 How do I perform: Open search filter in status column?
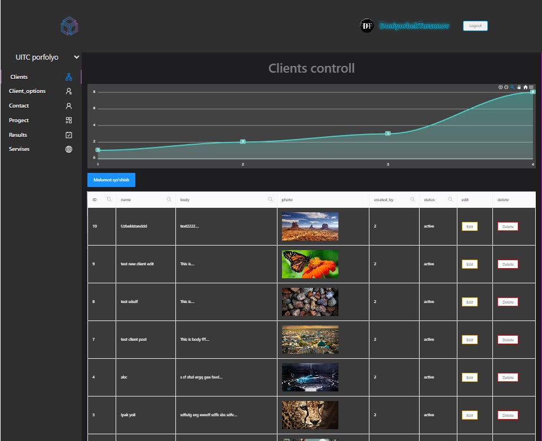[x=451, y=199]
